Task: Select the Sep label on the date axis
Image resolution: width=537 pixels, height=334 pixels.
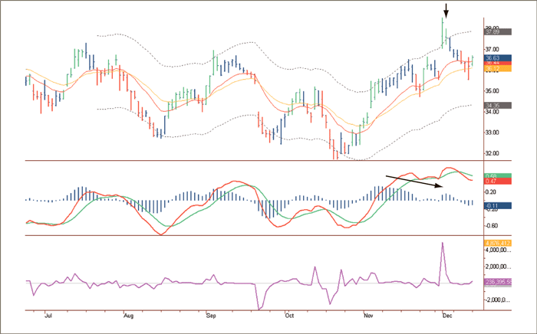Action: (x=210, y=315)
